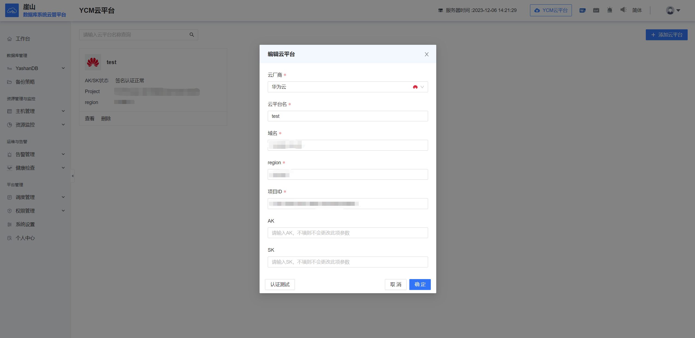Viewport: 695px width, 338px height.
Task: Open the workbench menu item
Action: click(23, 39)
